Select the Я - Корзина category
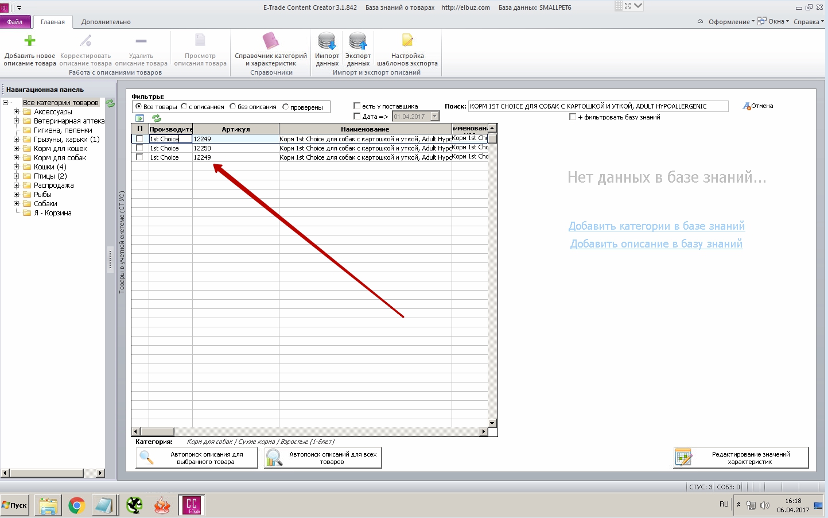Image resolution: width=828 pixels, height=518 pixels. click(52, 213)
